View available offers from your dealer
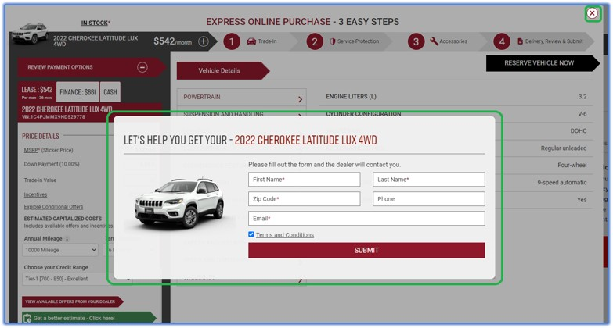The image size is (613, 328). [x=72, y=301]
